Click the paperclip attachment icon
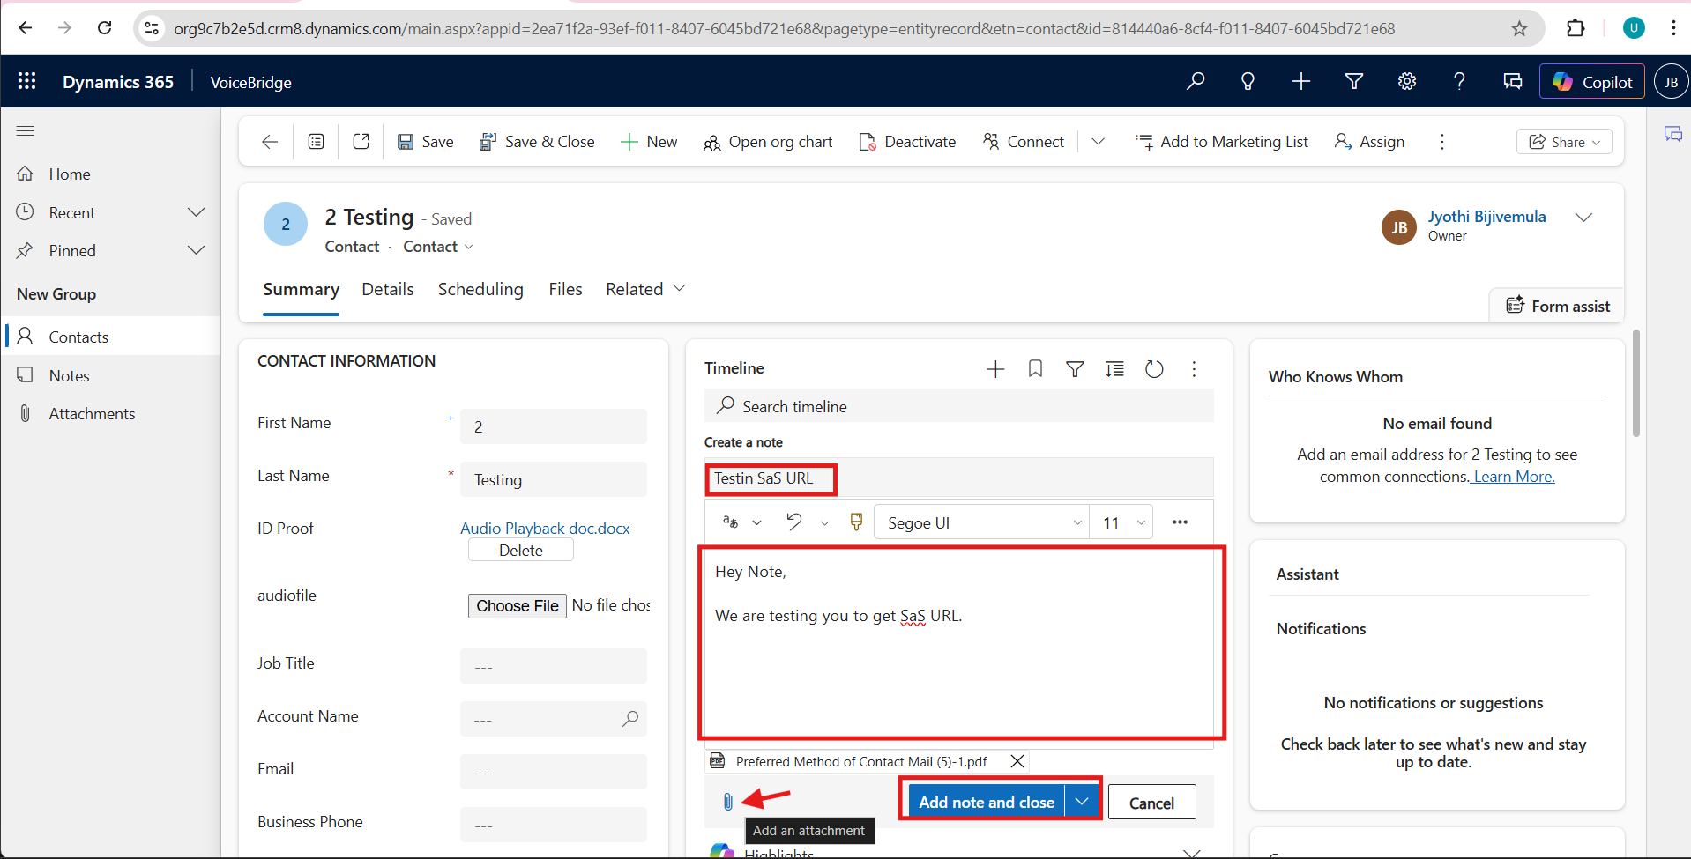Screen dimensions: 1691x859 point(727,802)
